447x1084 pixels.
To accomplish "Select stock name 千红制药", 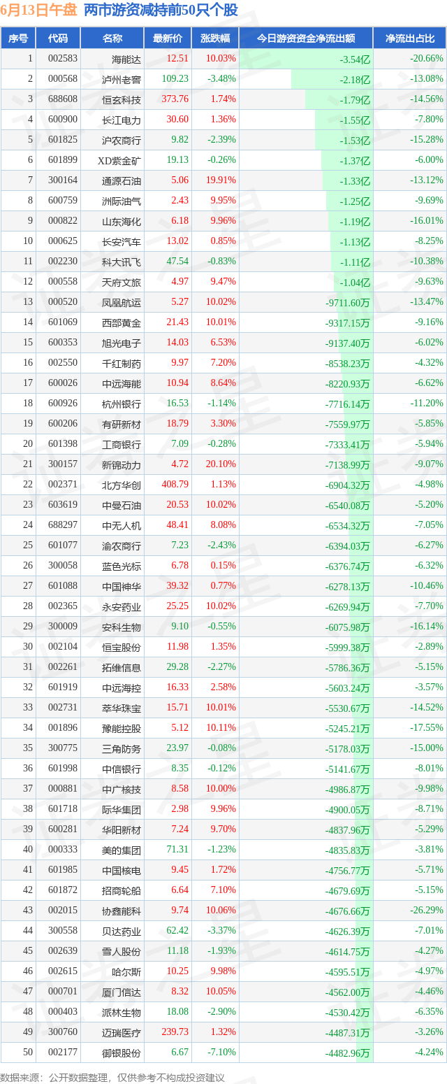I will (122, 364).
